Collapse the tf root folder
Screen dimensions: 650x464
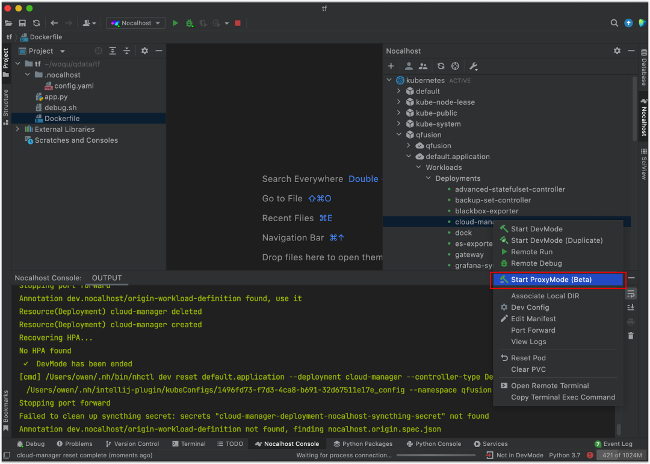pos(18,64)
